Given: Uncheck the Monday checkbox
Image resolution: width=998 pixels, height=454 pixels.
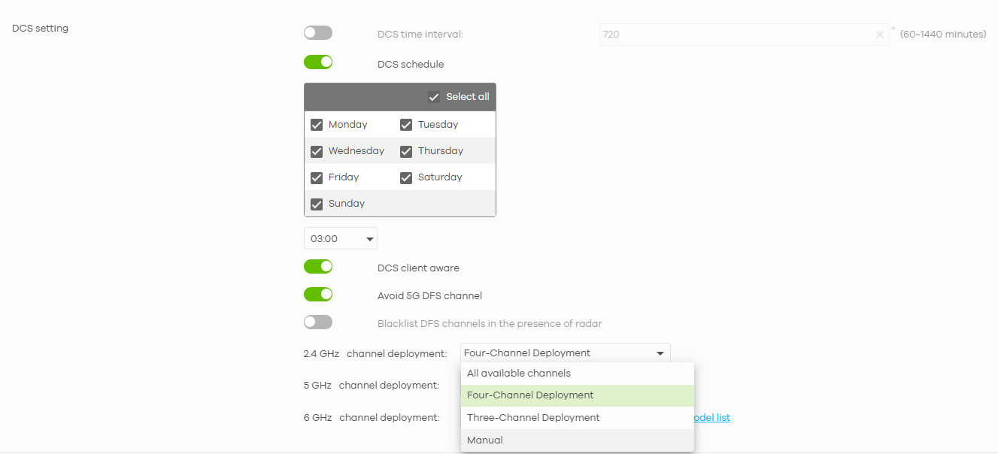Looking at the screenshot, I should tap(317, 124).
